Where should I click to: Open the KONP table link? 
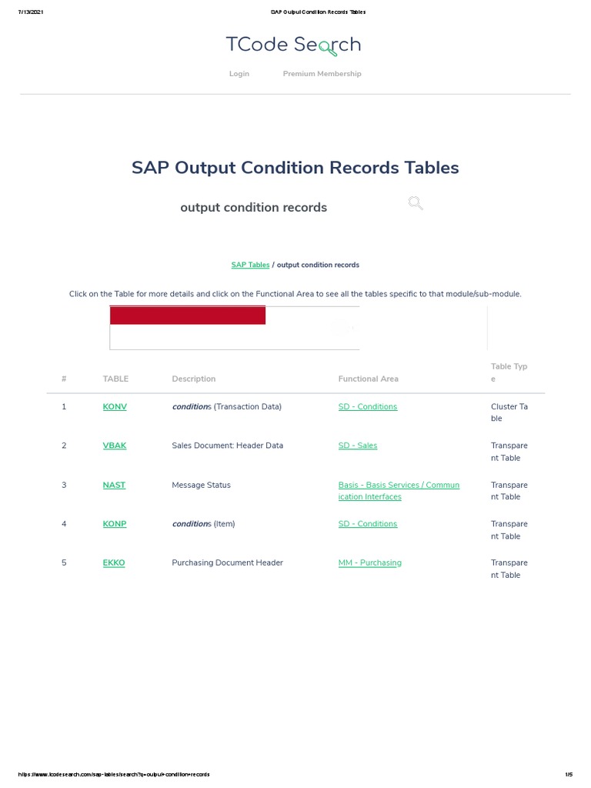coord(115,524)
